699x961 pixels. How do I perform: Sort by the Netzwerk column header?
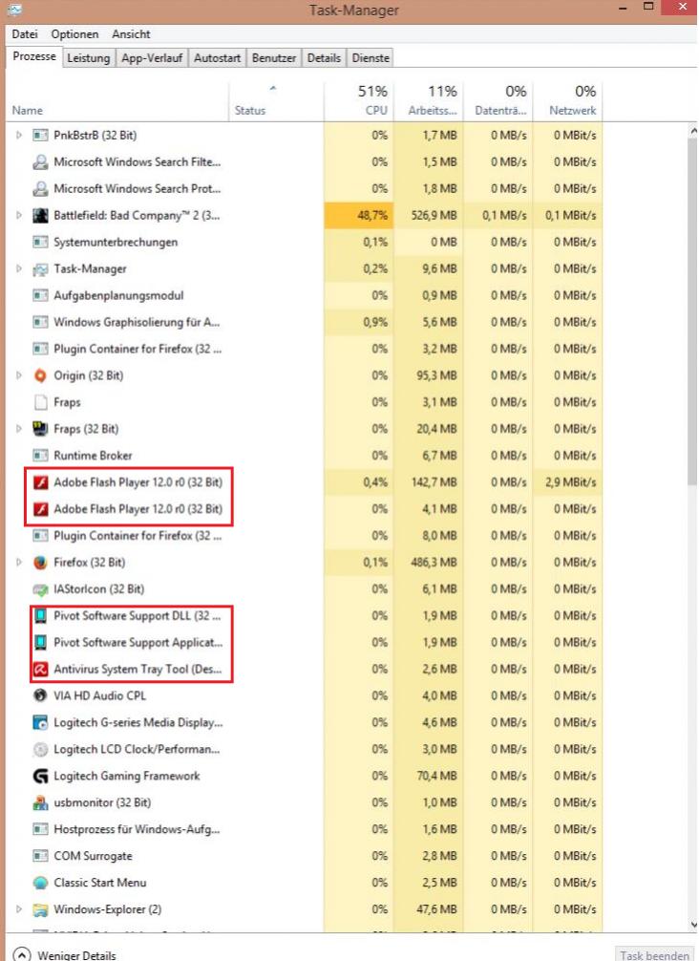567,101
